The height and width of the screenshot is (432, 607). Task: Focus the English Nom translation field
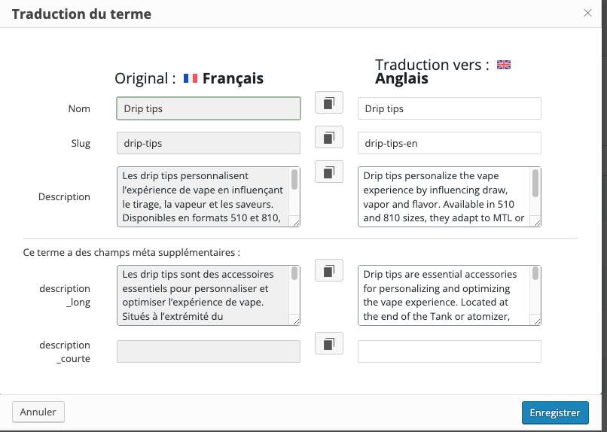click(449, 108)
